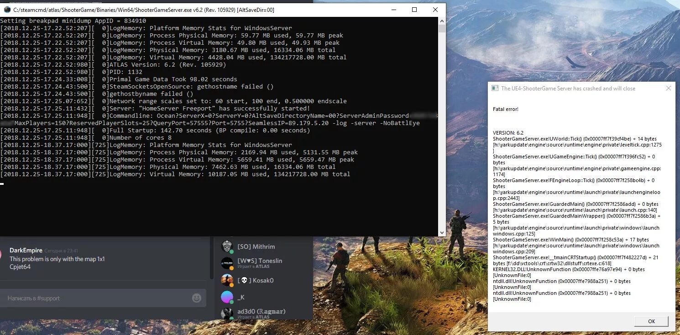Click the console vertical scrollbar thumb
The width and height of the screenshot is (680, 335).
coord(442,29)
